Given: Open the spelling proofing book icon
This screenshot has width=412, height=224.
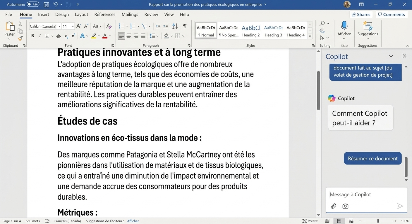Looking at the screenshot, I should 47,221.
